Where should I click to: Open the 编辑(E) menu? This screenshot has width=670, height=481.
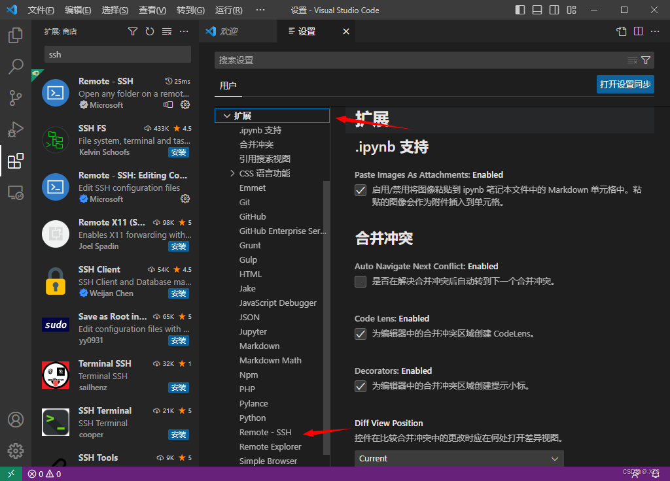[78, 10]
